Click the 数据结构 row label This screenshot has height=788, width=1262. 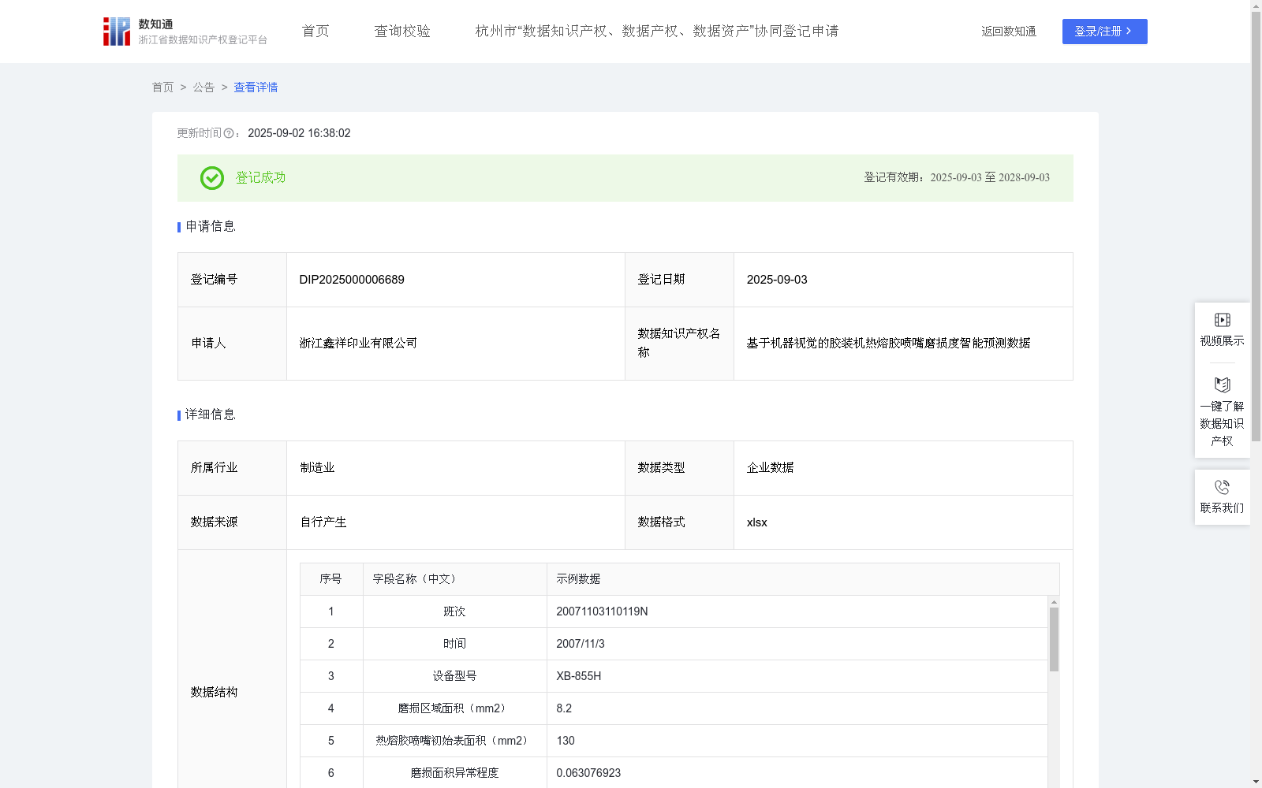pyautogui.click(x=214, y=692)
